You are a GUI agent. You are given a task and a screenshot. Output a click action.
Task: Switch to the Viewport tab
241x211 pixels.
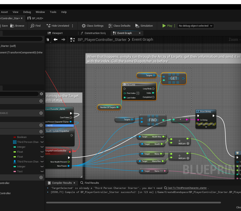tap(55, 33)
